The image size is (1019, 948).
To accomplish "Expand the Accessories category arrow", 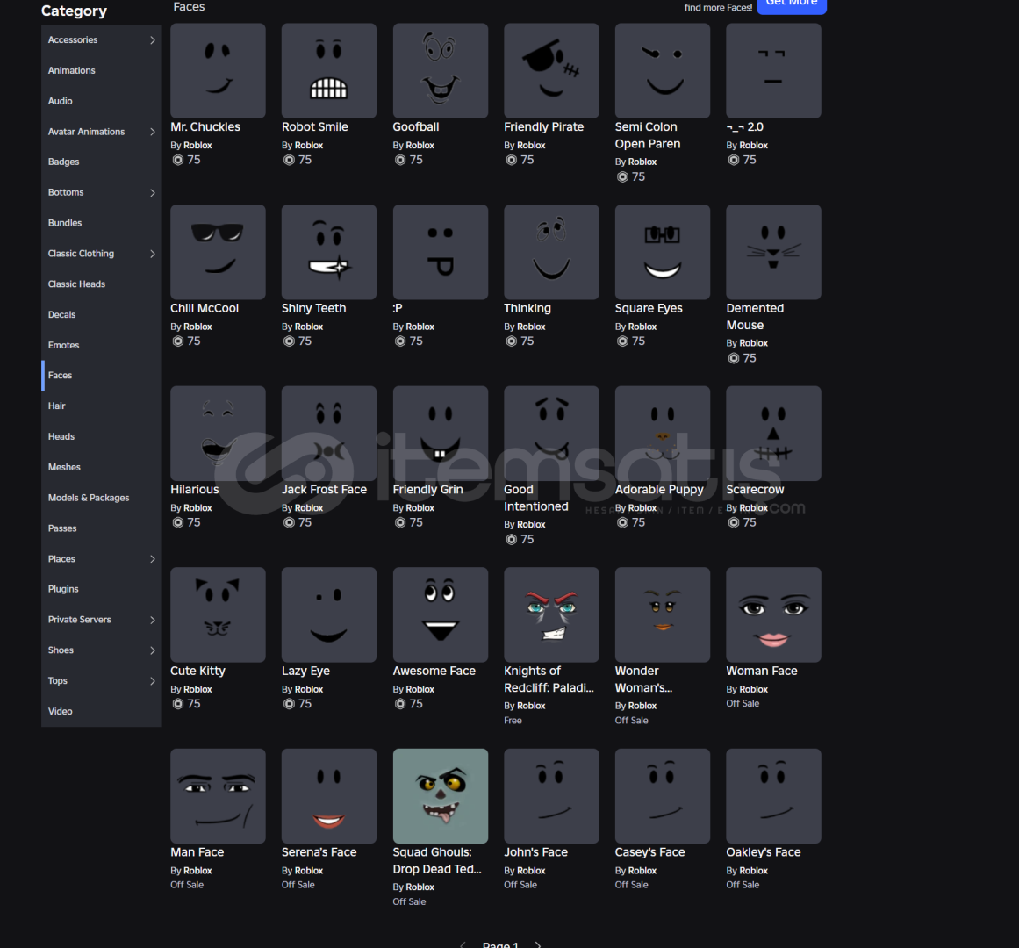I will point(153,40).
